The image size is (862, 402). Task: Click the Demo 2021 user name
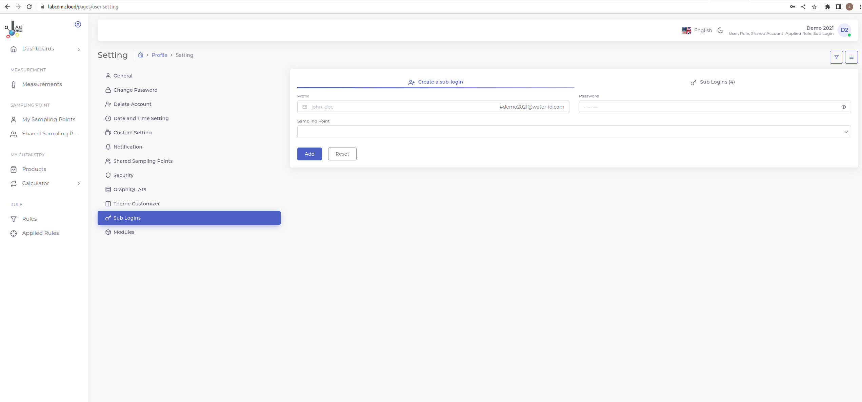pyautogui.click(x=820, y=28)
